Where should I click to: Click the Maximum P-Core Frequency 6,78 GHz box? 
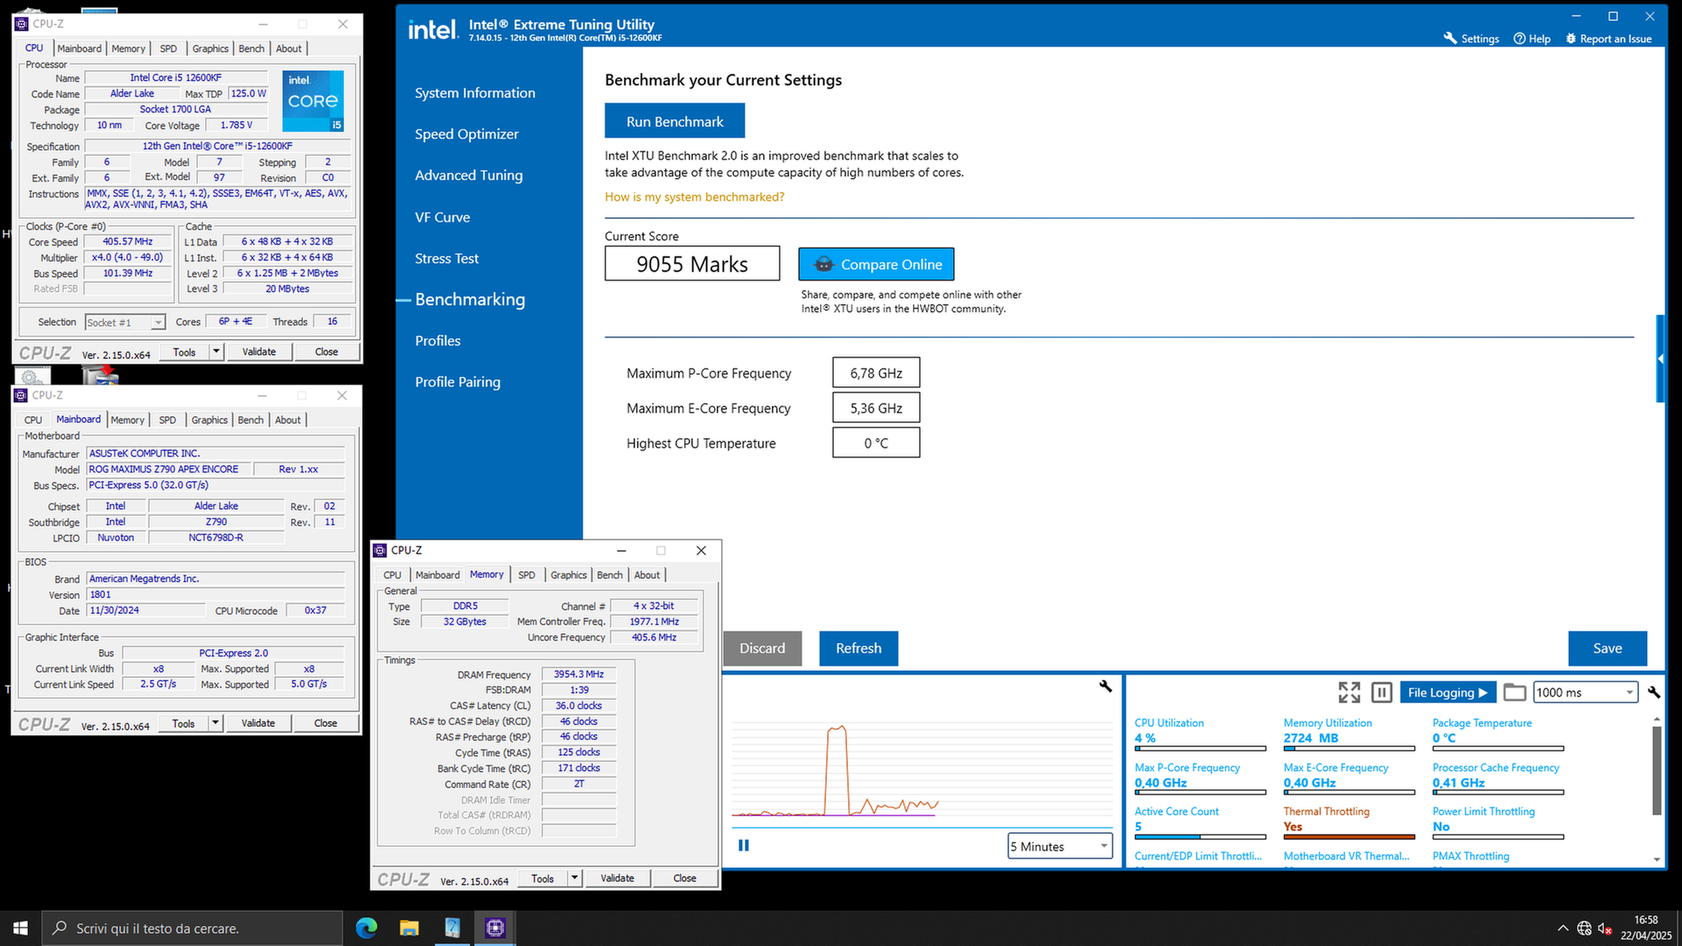[876, 373]
